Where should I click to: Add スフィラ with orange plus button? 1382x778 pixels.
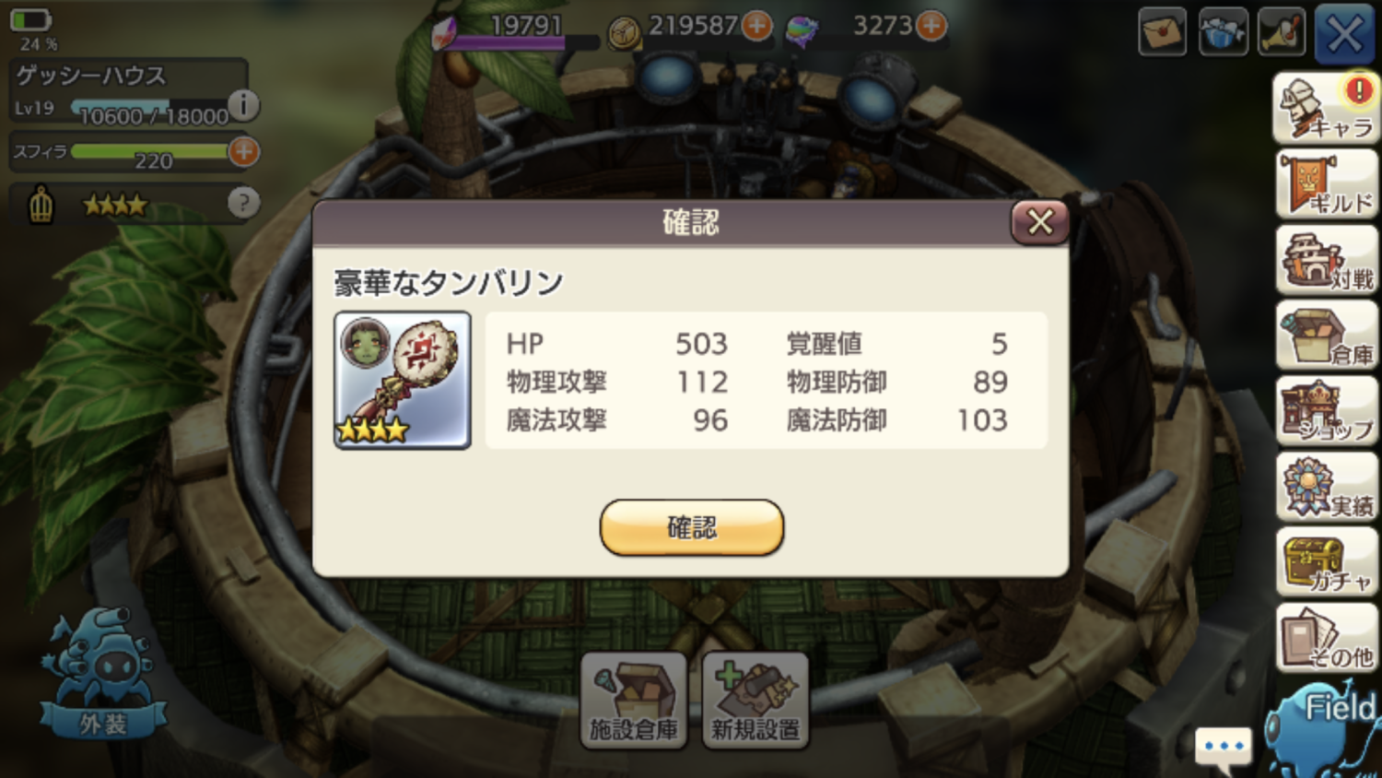pos(243,151)
